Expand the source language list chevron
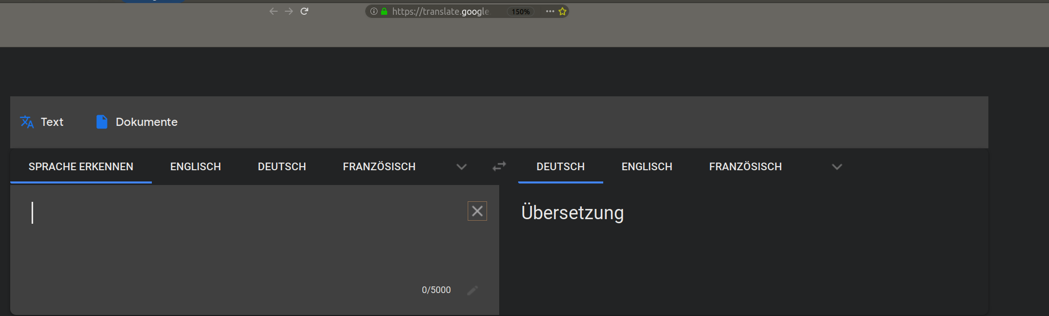Screen dimensions: 1049x316 coord(462,167)
